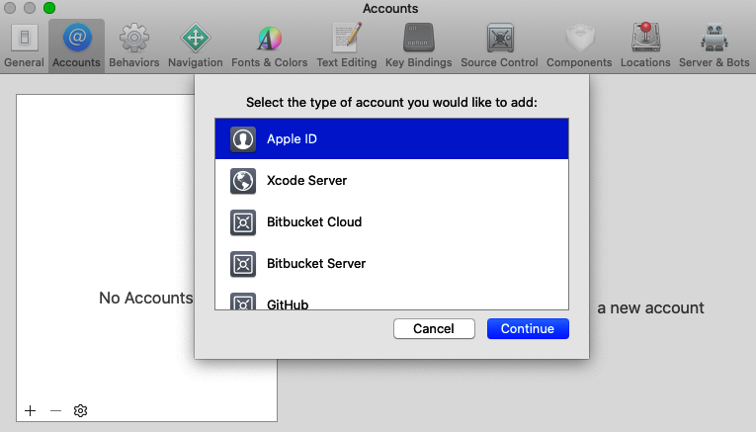Choose Xcode Server account type
This screenshot has height=432, width=756.
click(x=391, y=180)
